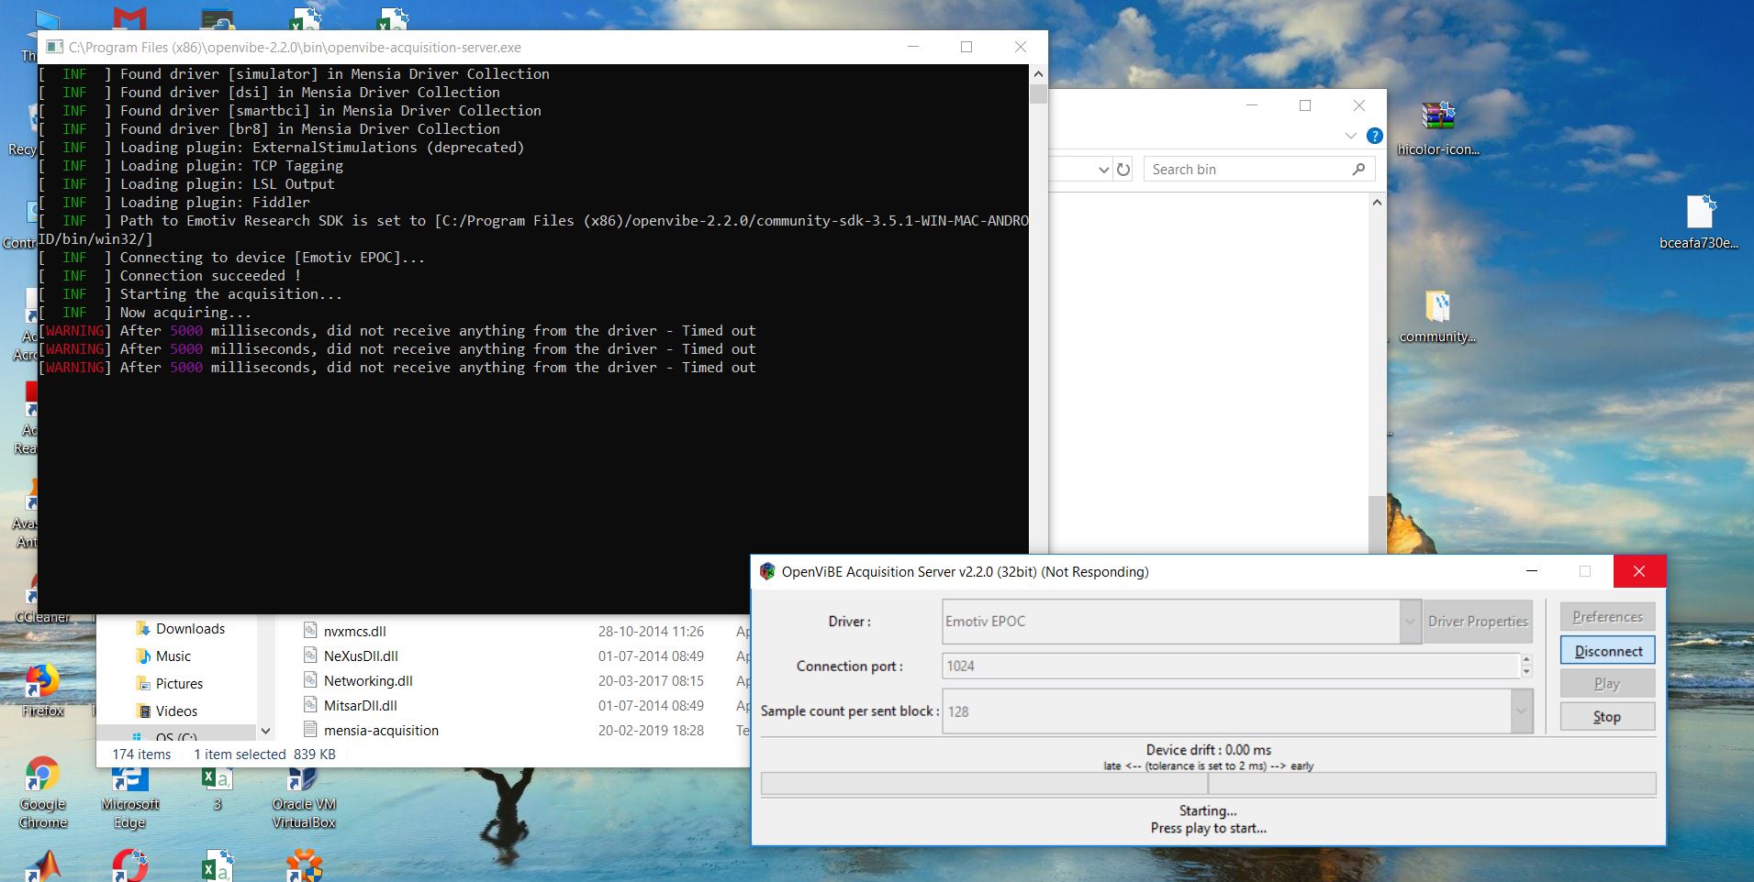
Task: Click the 'Connection succeeded !' console line
Action: [x=210, y=275]
